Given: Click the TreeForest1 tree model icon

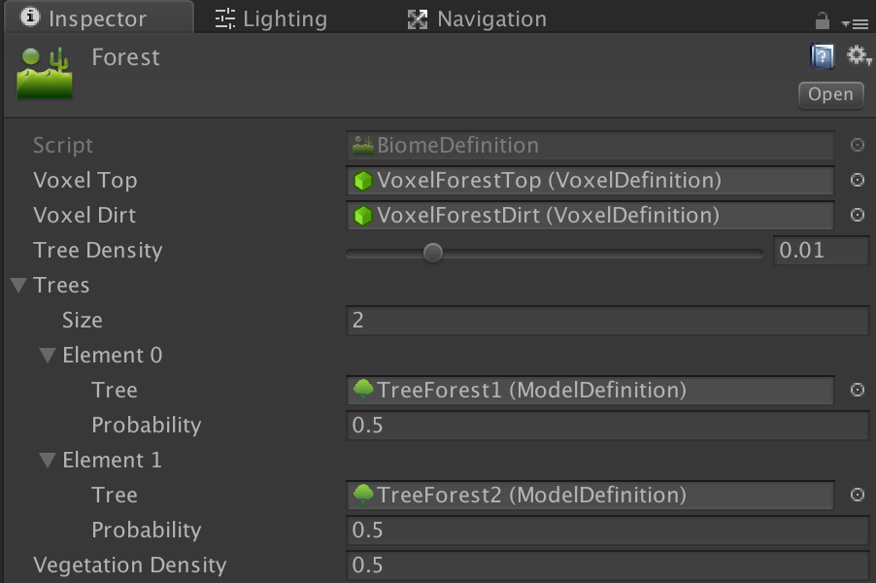Looking at the screenshot, I should [x=363, y=390].
